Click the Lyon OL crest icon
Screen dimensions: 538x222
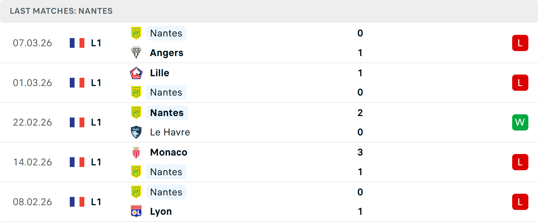click(x=136, y=211)
